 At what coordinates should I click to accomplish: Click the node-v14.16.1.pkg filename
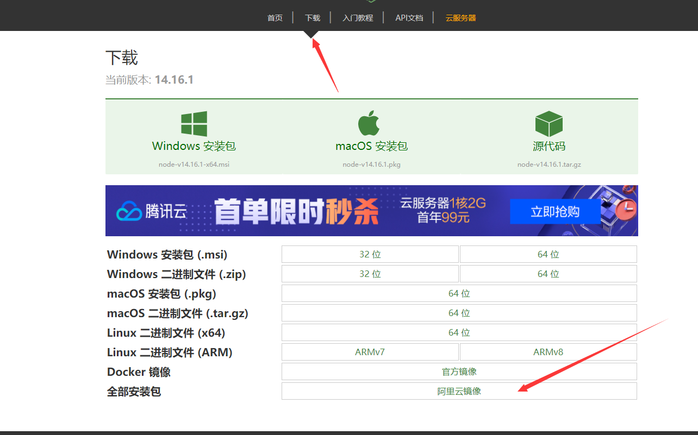coord(371,165)
